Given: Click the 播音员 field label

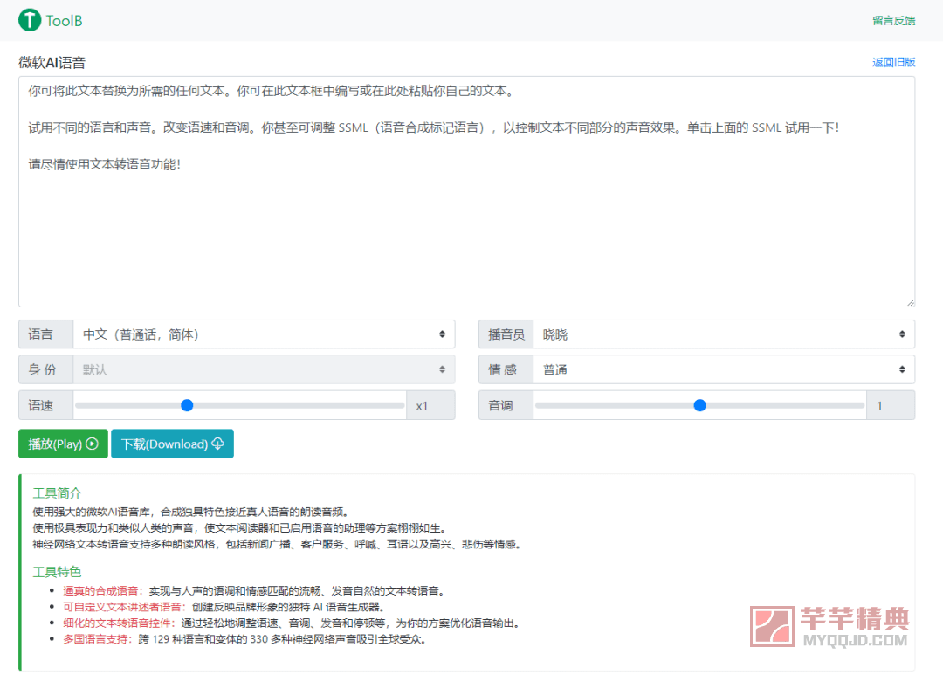Looking at the screenshot, I should 506,334.
